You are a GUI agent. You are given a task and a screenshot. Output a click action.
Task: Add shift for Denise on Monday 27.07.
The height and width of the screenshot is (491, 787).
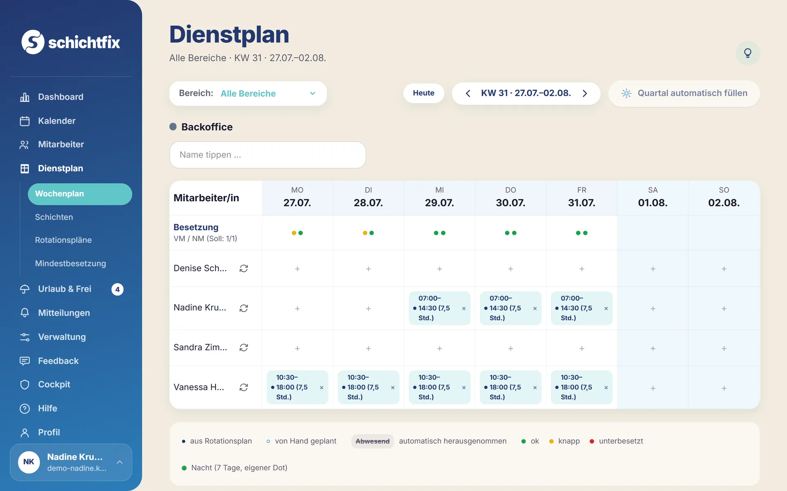point(297,269)
